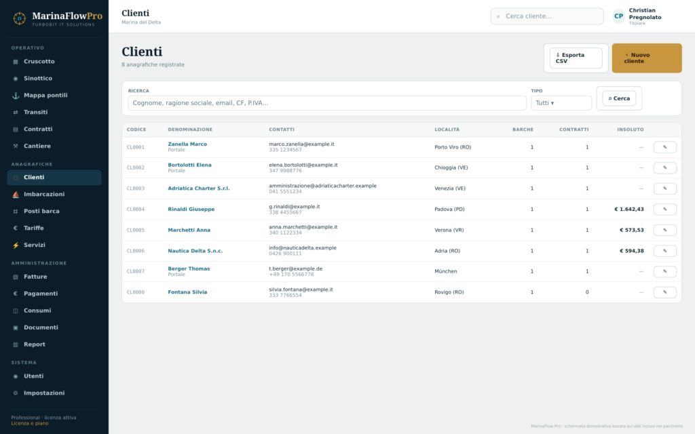Open the Tipo dropdown set to Tutti
The width and height of the screenshot is (695, 434).
point(561,103)
